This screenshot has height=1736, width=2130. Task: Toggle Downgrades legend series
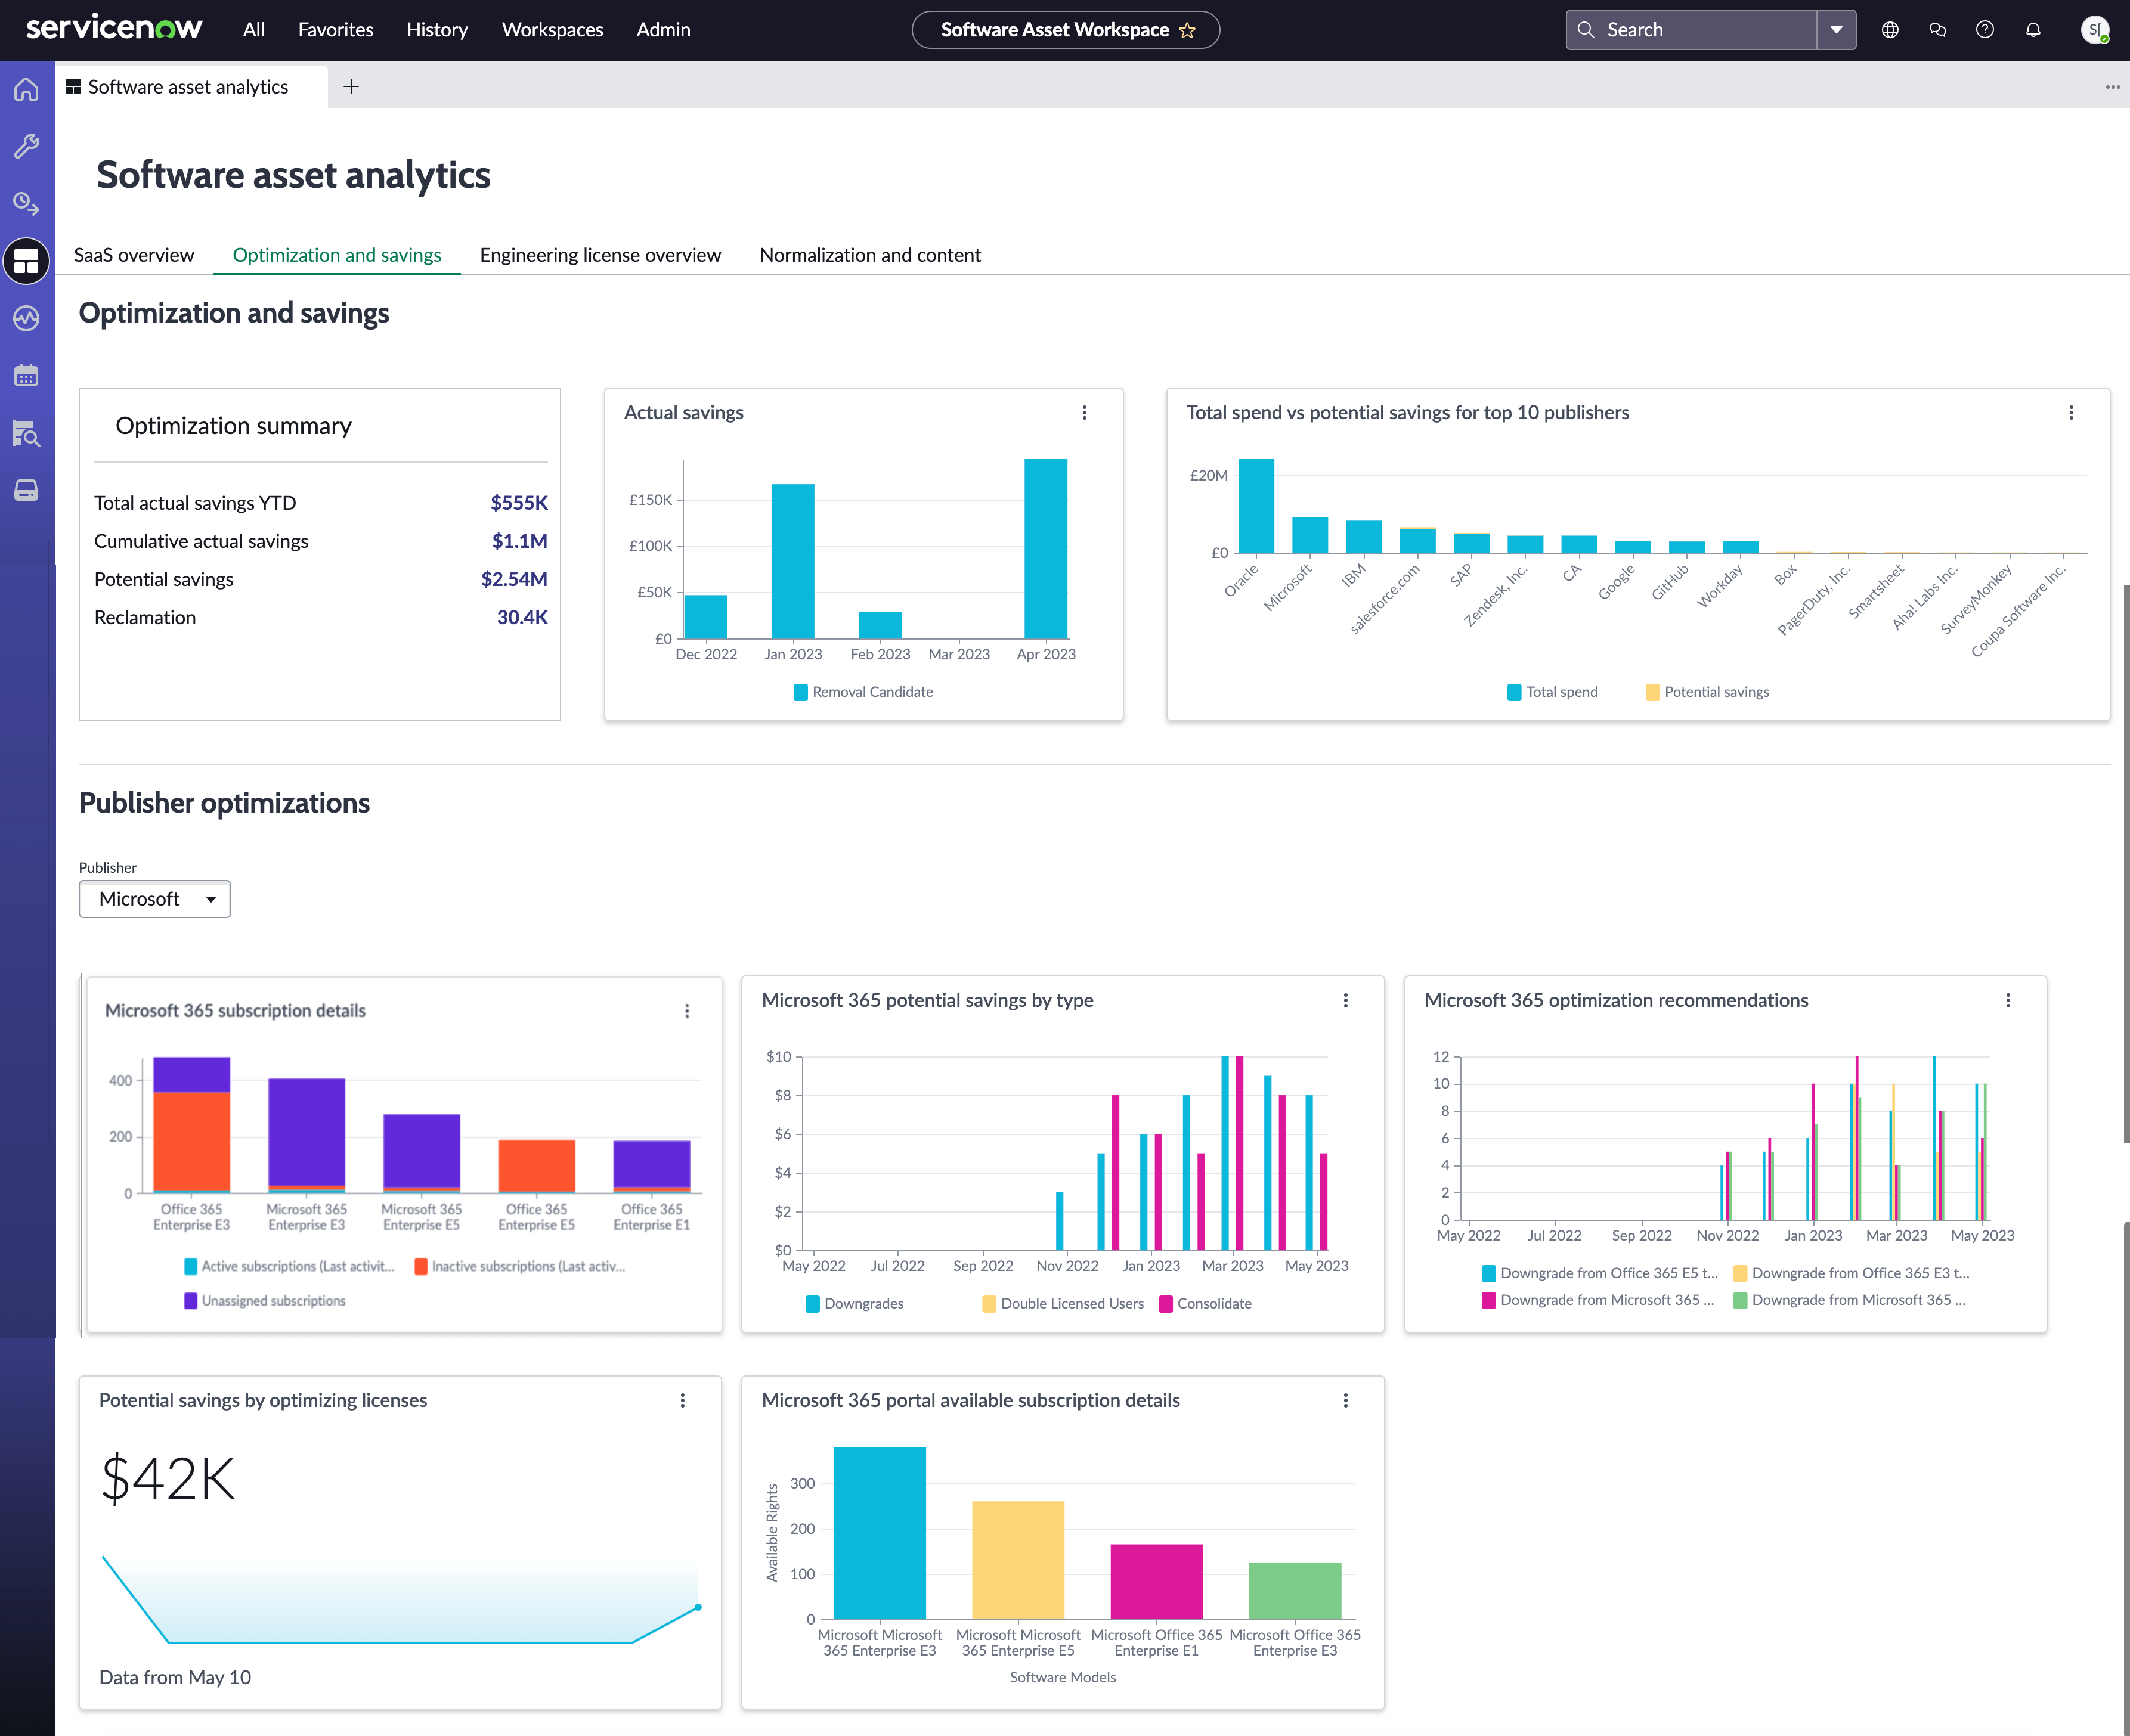click(854, 1304)
